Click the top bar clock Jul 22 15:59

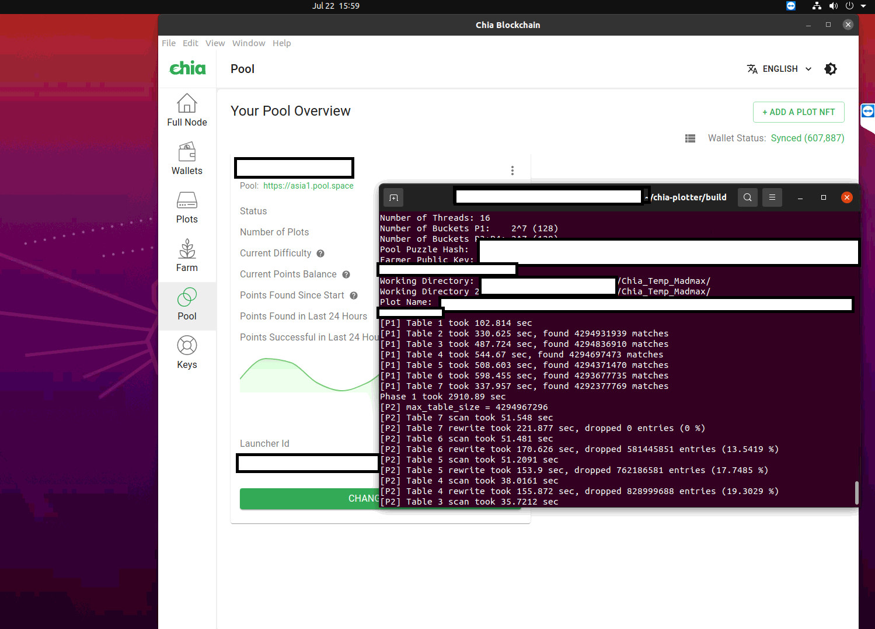tap(336, 6)
